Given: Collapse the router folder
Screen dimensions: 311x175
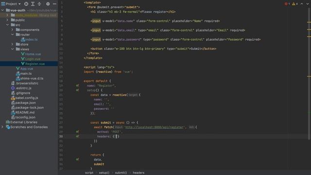Looking at the screenshot, I should point(12,35).
